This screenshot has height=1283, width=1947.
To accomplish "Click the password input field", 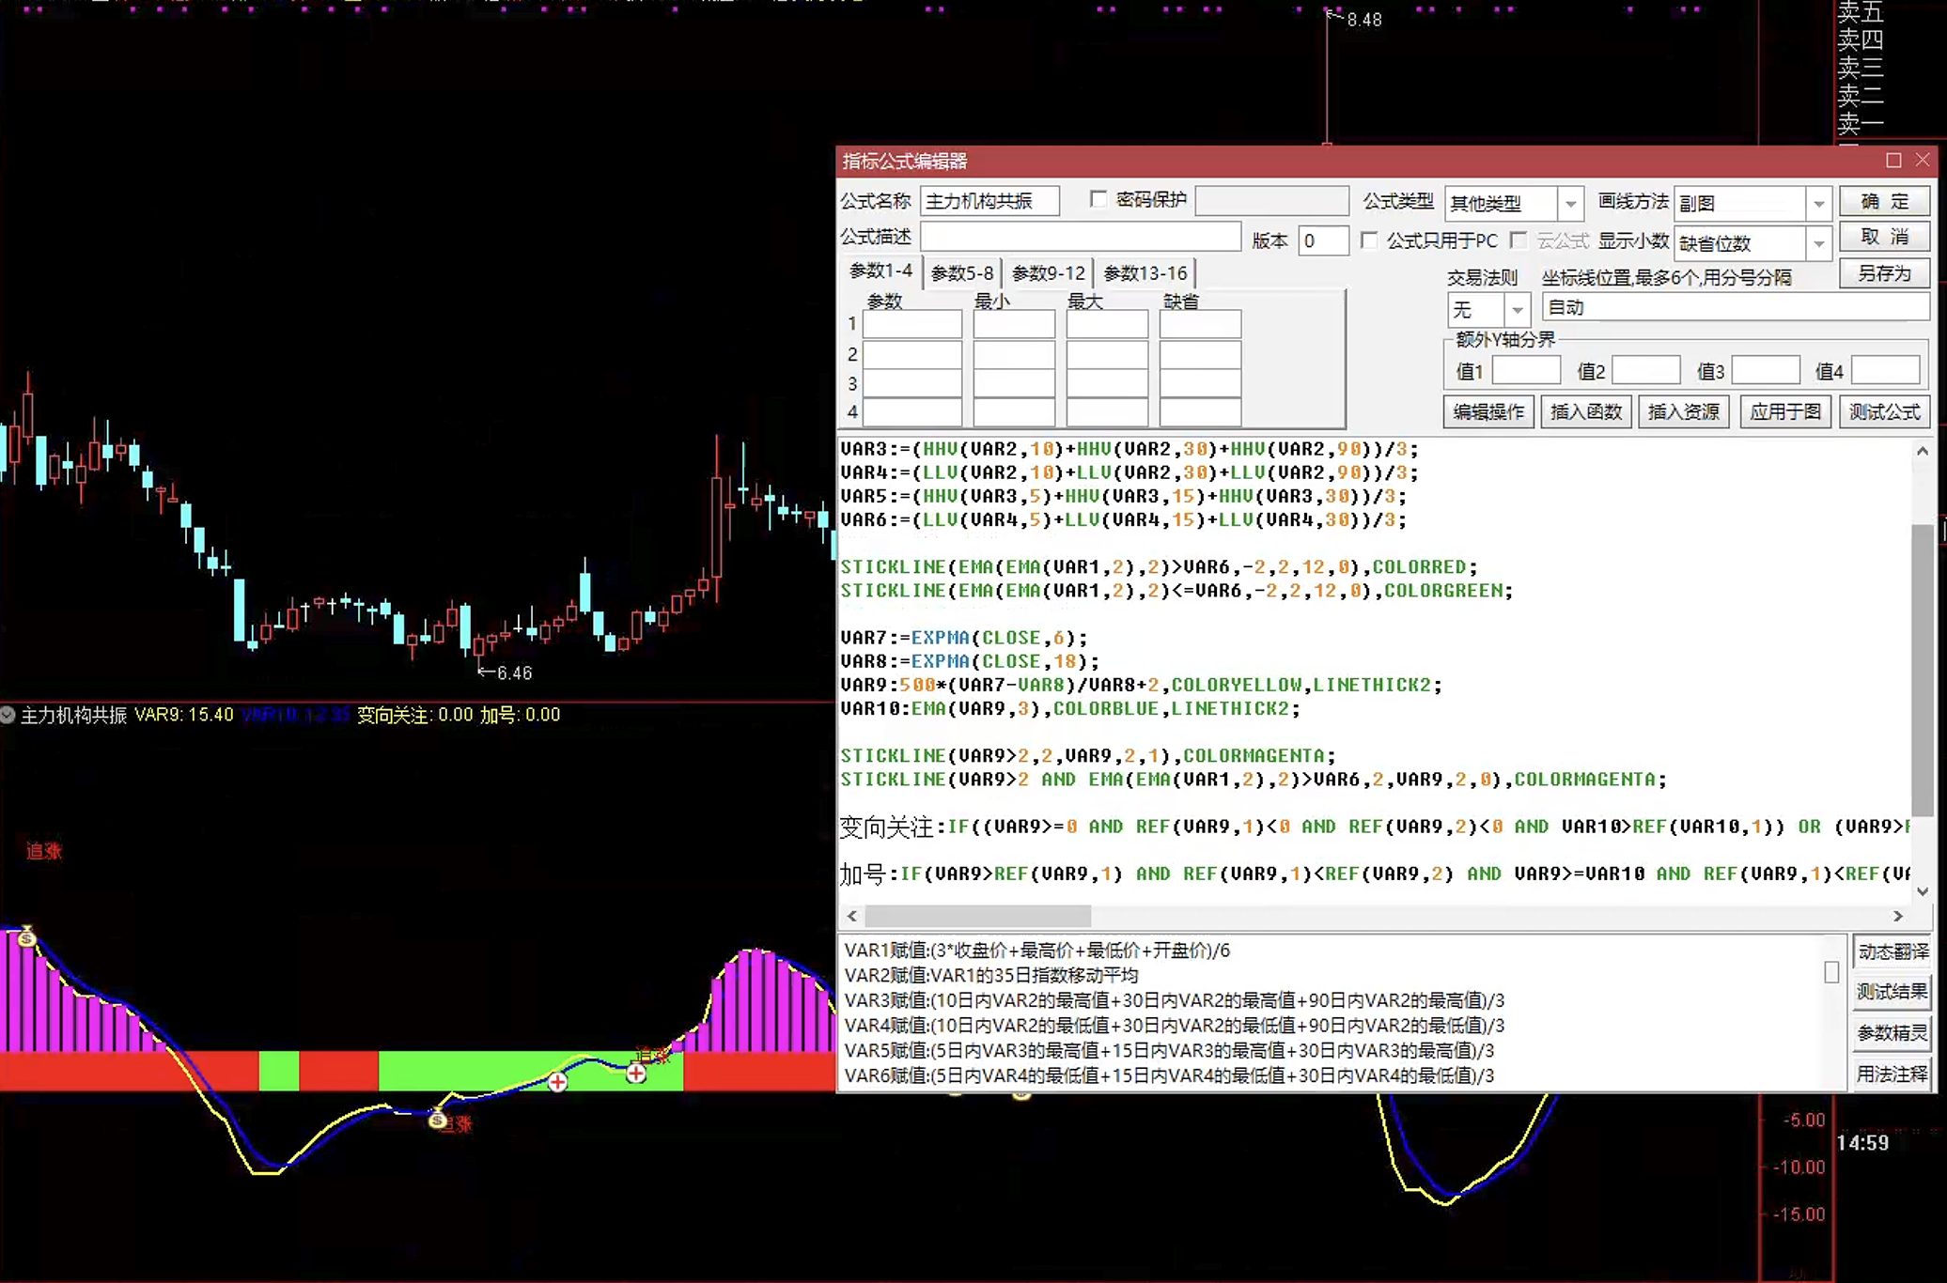I will [1272, 200].
